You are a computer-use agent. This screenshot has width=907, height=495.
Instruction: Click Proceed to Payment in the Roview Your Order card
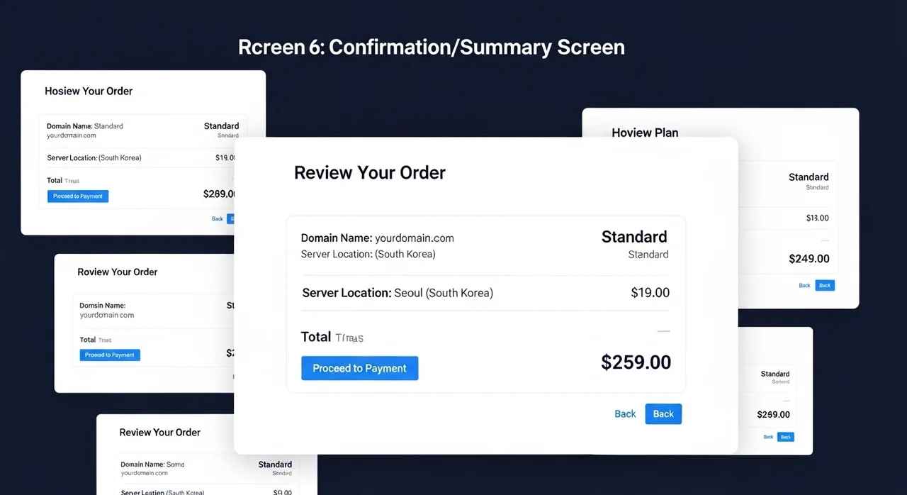pyautogui.click(x=110, y=355)
